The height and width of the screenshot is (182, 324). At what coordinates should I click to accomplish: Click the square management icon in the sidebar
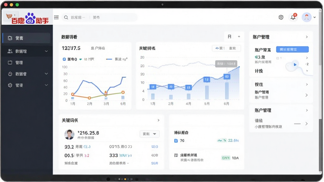10,63
